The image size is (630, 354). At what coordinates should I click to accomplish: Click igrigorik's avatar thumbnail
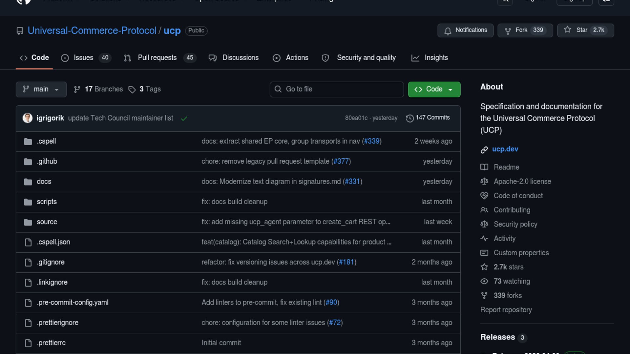click(28, 118)
